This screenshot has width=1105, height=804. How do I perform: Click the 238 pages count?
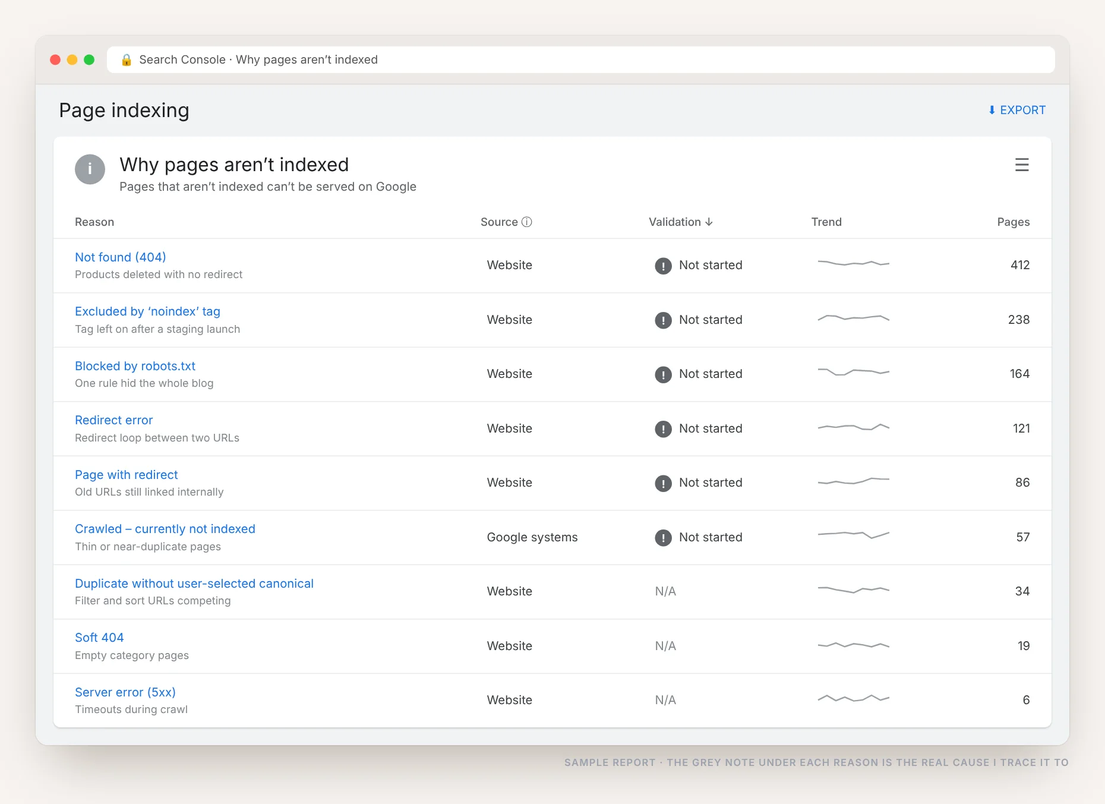point(1019,320)
